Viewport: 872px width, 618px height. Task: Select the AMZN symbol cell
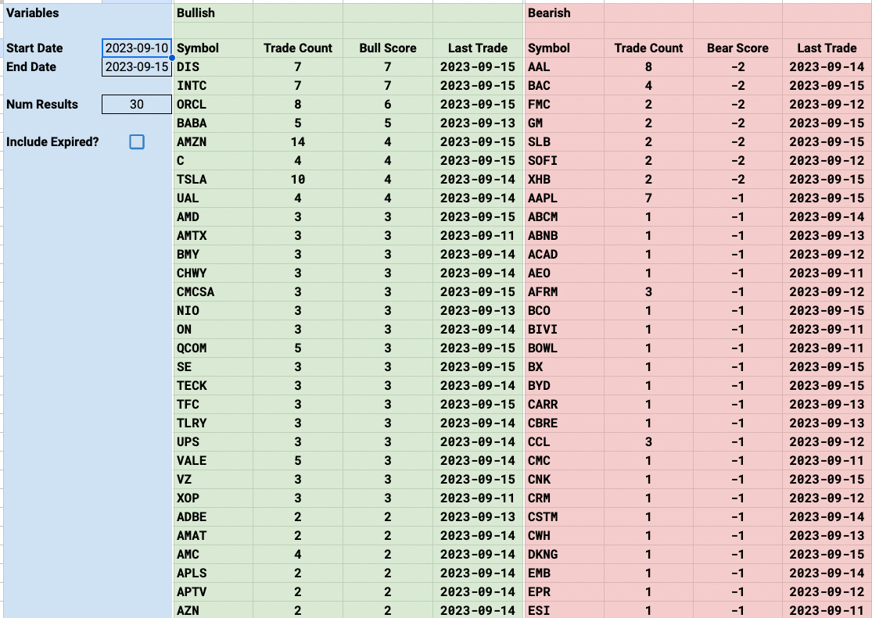pos(213,141)
